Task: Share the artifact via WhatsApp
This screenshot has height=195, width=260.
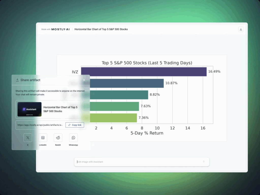Action: click(x=73, y=138)
